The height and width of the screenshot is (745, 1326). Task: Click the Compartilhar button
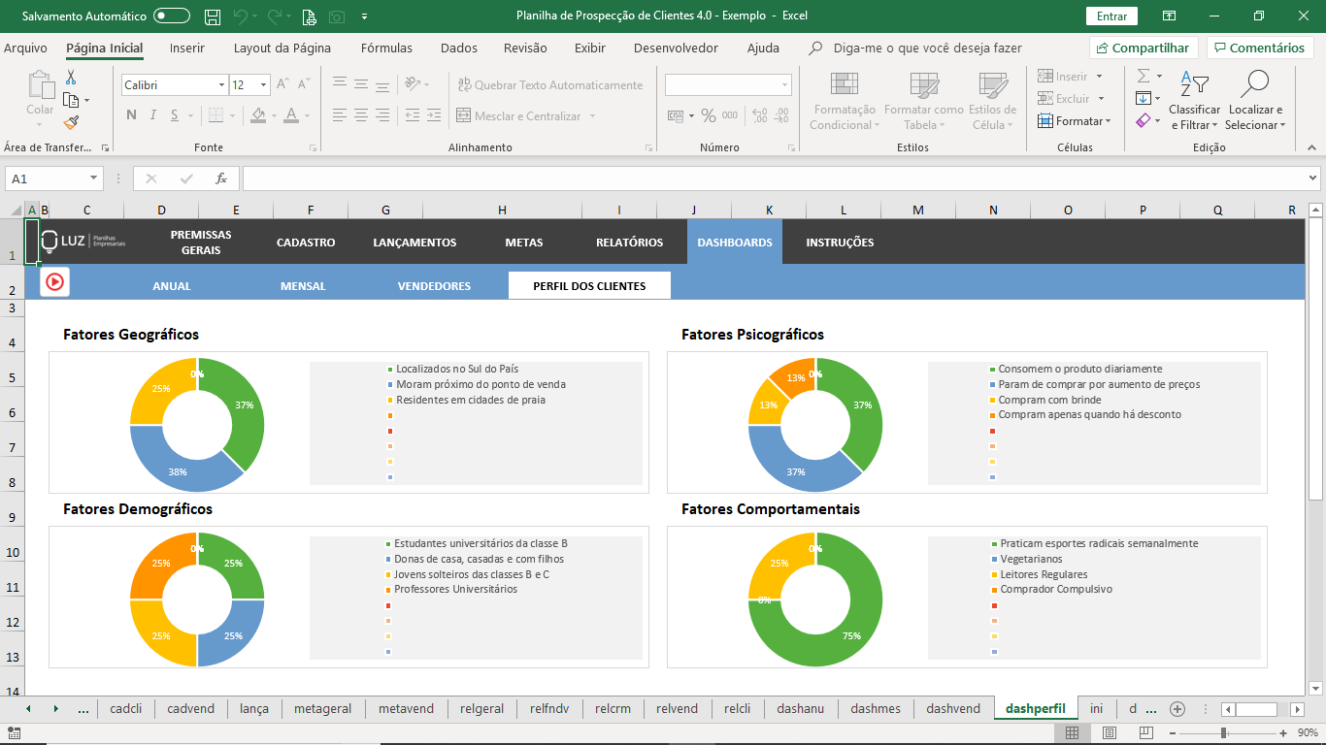tap(1144, 48)
